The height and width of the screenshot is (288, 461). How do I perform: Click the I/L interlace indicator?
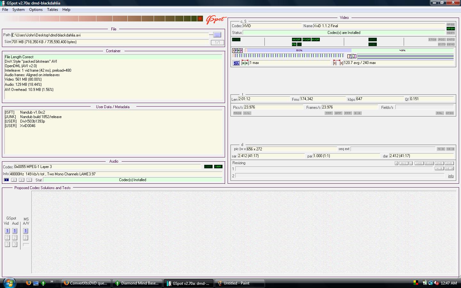point(247,113)
